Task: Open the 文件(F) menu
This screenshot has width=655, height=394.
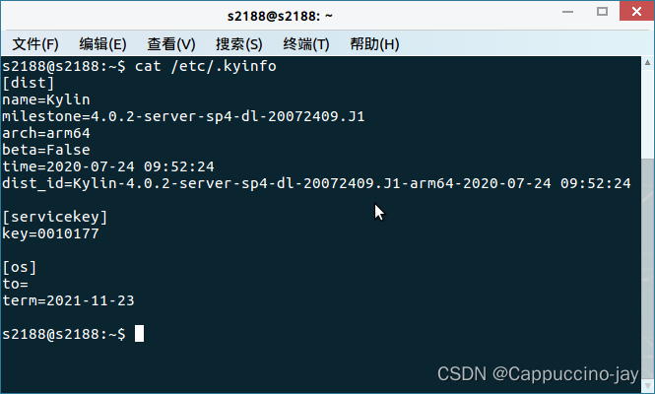Action: (x=35, y=44)
